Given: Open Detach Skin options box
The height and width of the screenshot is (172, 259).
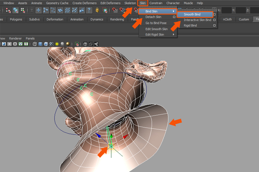Looking at the screenshot, I should [x=174, y=17].
